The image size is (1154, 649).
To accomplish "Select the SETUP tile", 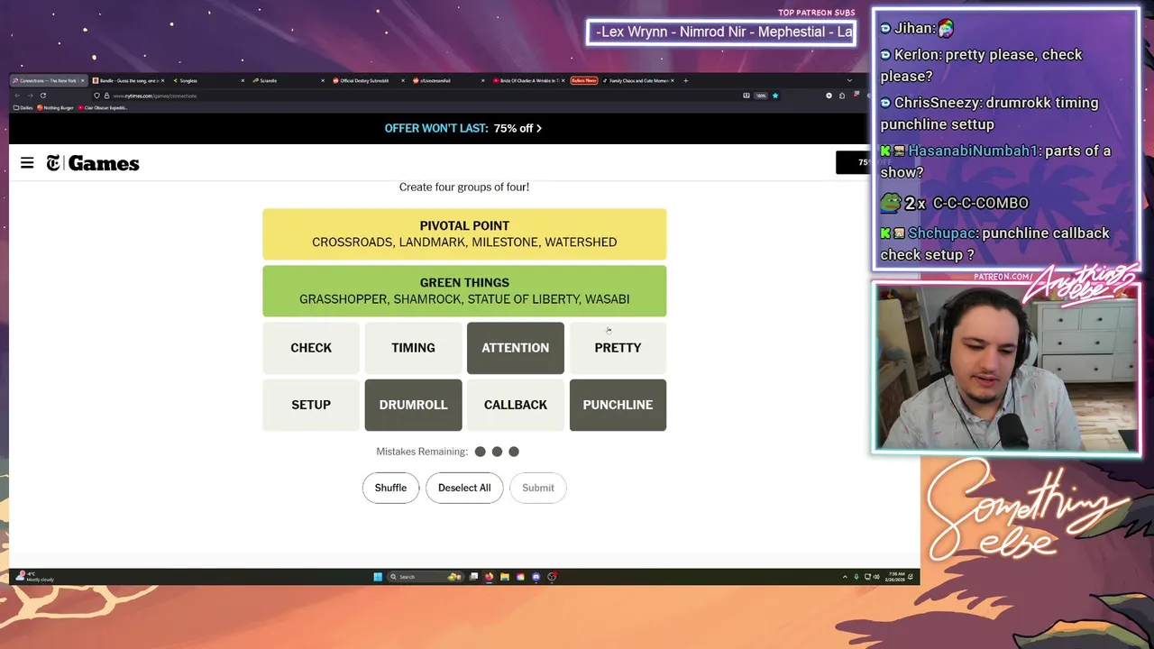I will (311, 405).
